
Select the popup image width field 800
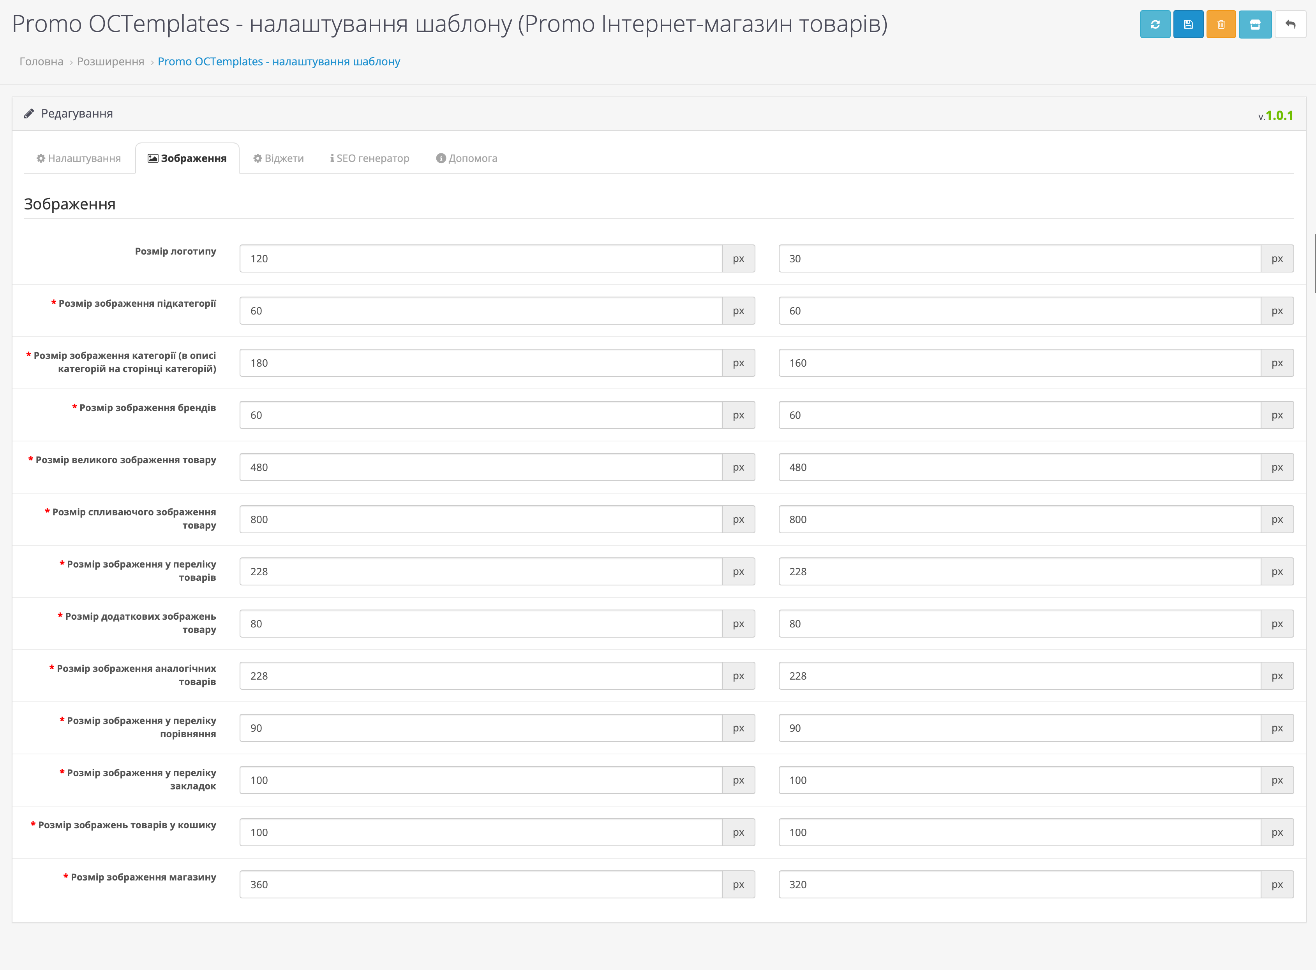(481, 520)
